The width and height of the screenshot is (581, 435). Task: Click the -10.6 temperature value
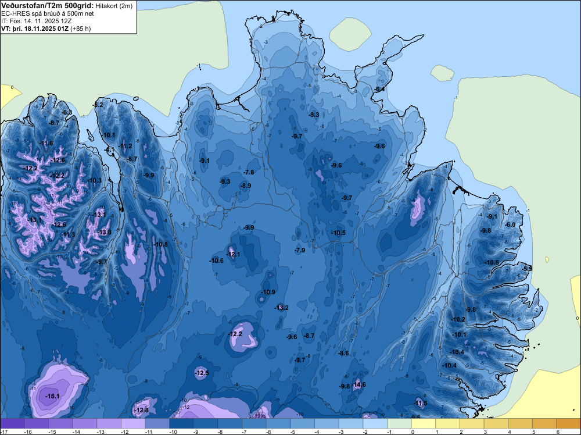[x=216, y=261]
